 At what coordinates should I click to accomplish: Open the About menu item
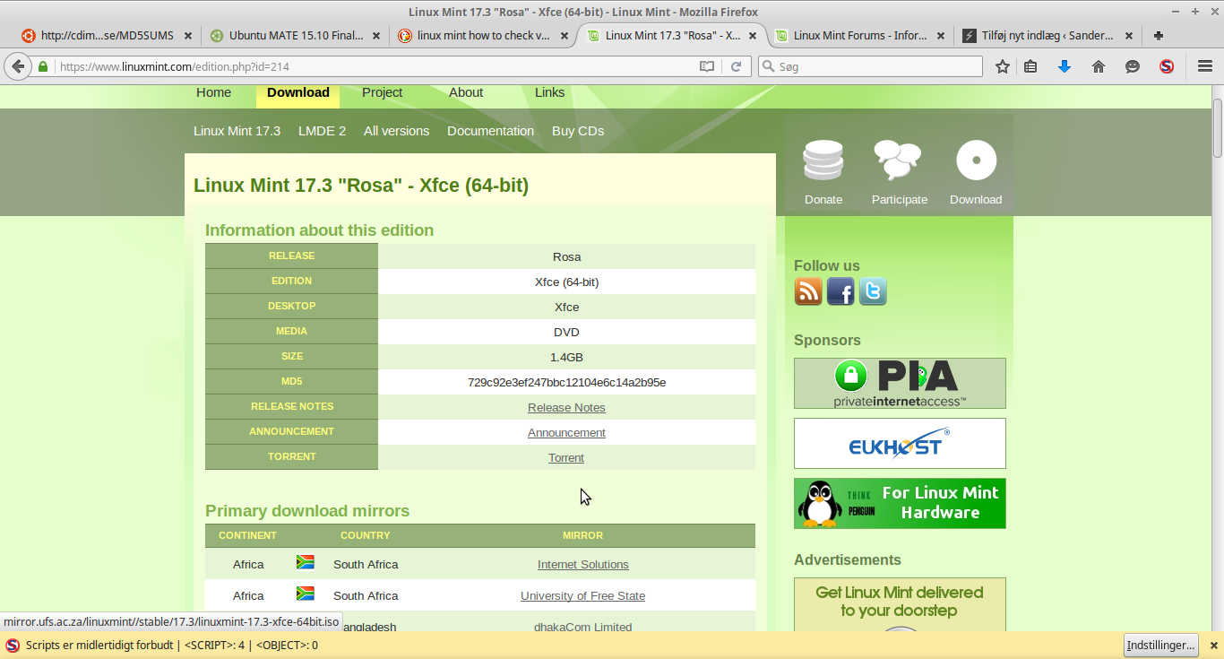[x=466, y=92]
